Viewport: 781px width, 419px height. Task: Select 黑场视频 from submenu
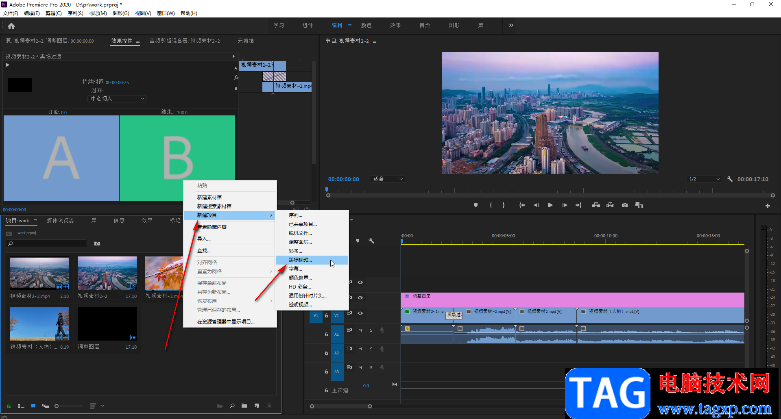[x=312, y=260]
